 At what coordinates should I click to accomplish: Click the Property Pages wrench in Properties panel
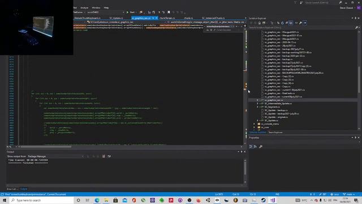point(261,146)
